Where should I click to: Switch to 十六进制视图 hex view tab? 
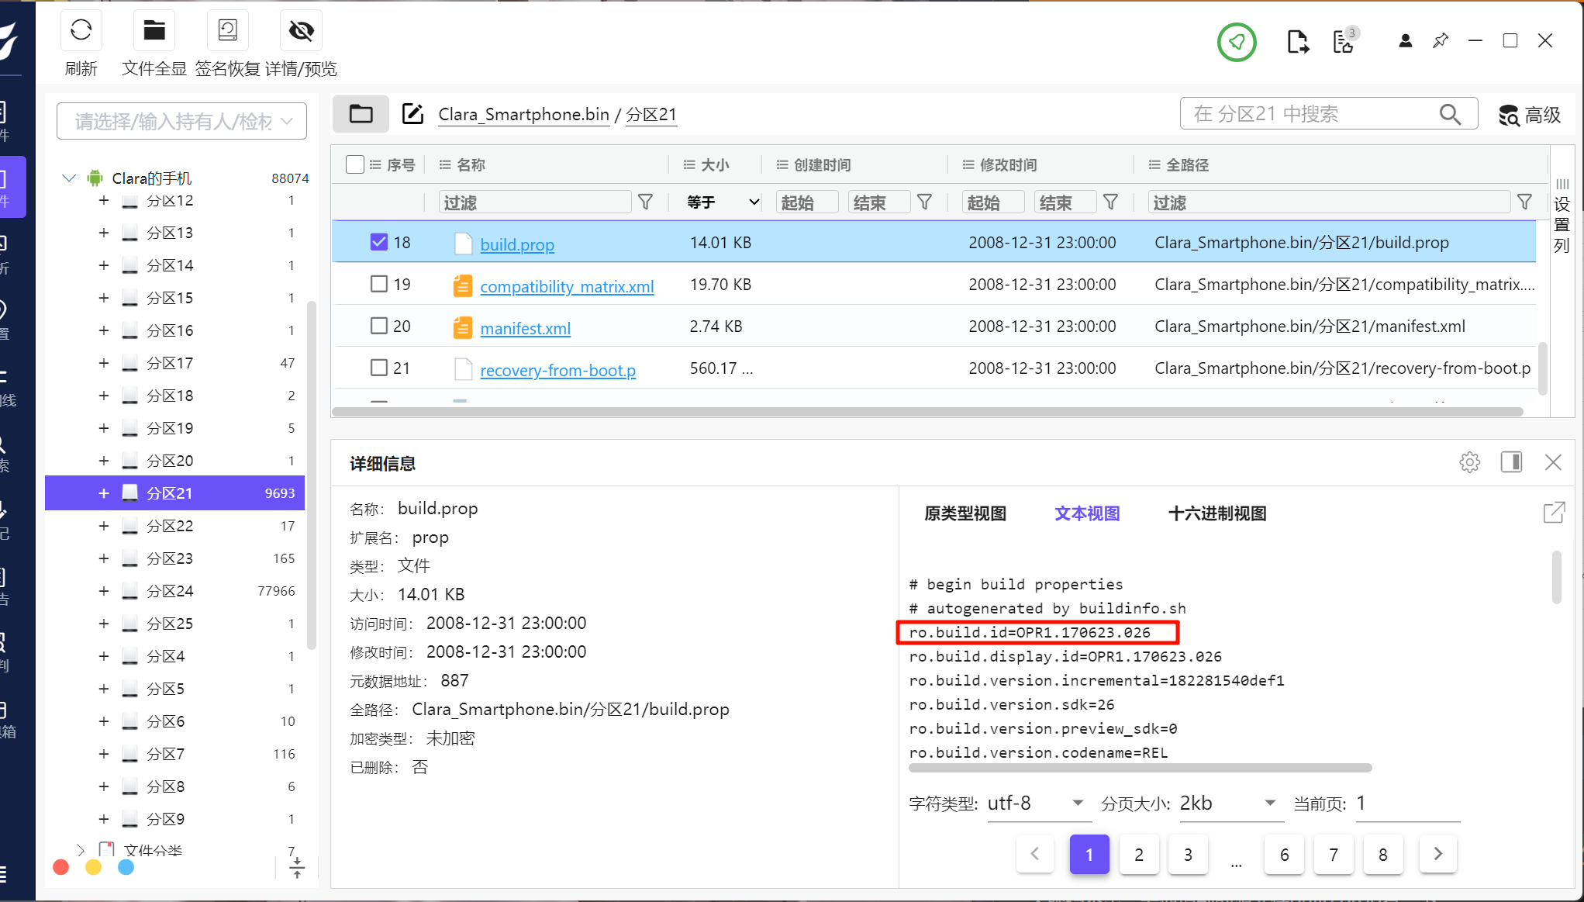pyautogui.click(x=1216, y=513)
